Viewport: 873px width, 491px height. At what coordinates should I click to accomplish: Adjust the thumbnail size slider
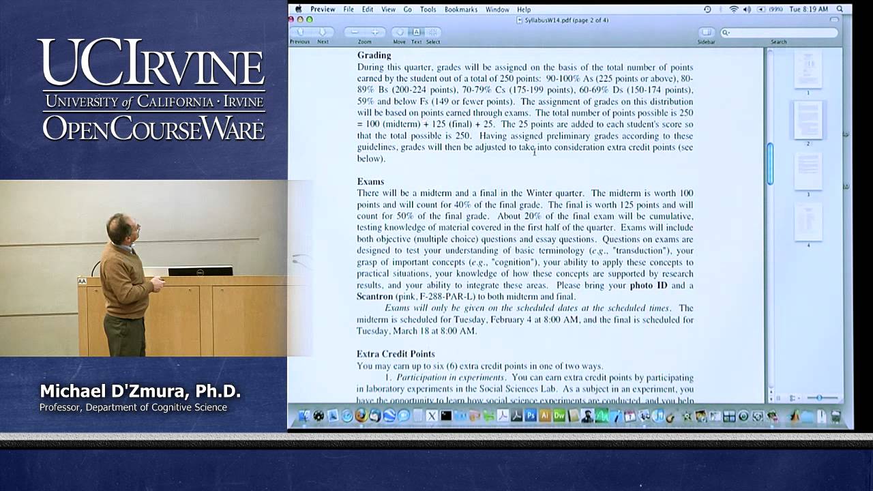tap(820, 398)
